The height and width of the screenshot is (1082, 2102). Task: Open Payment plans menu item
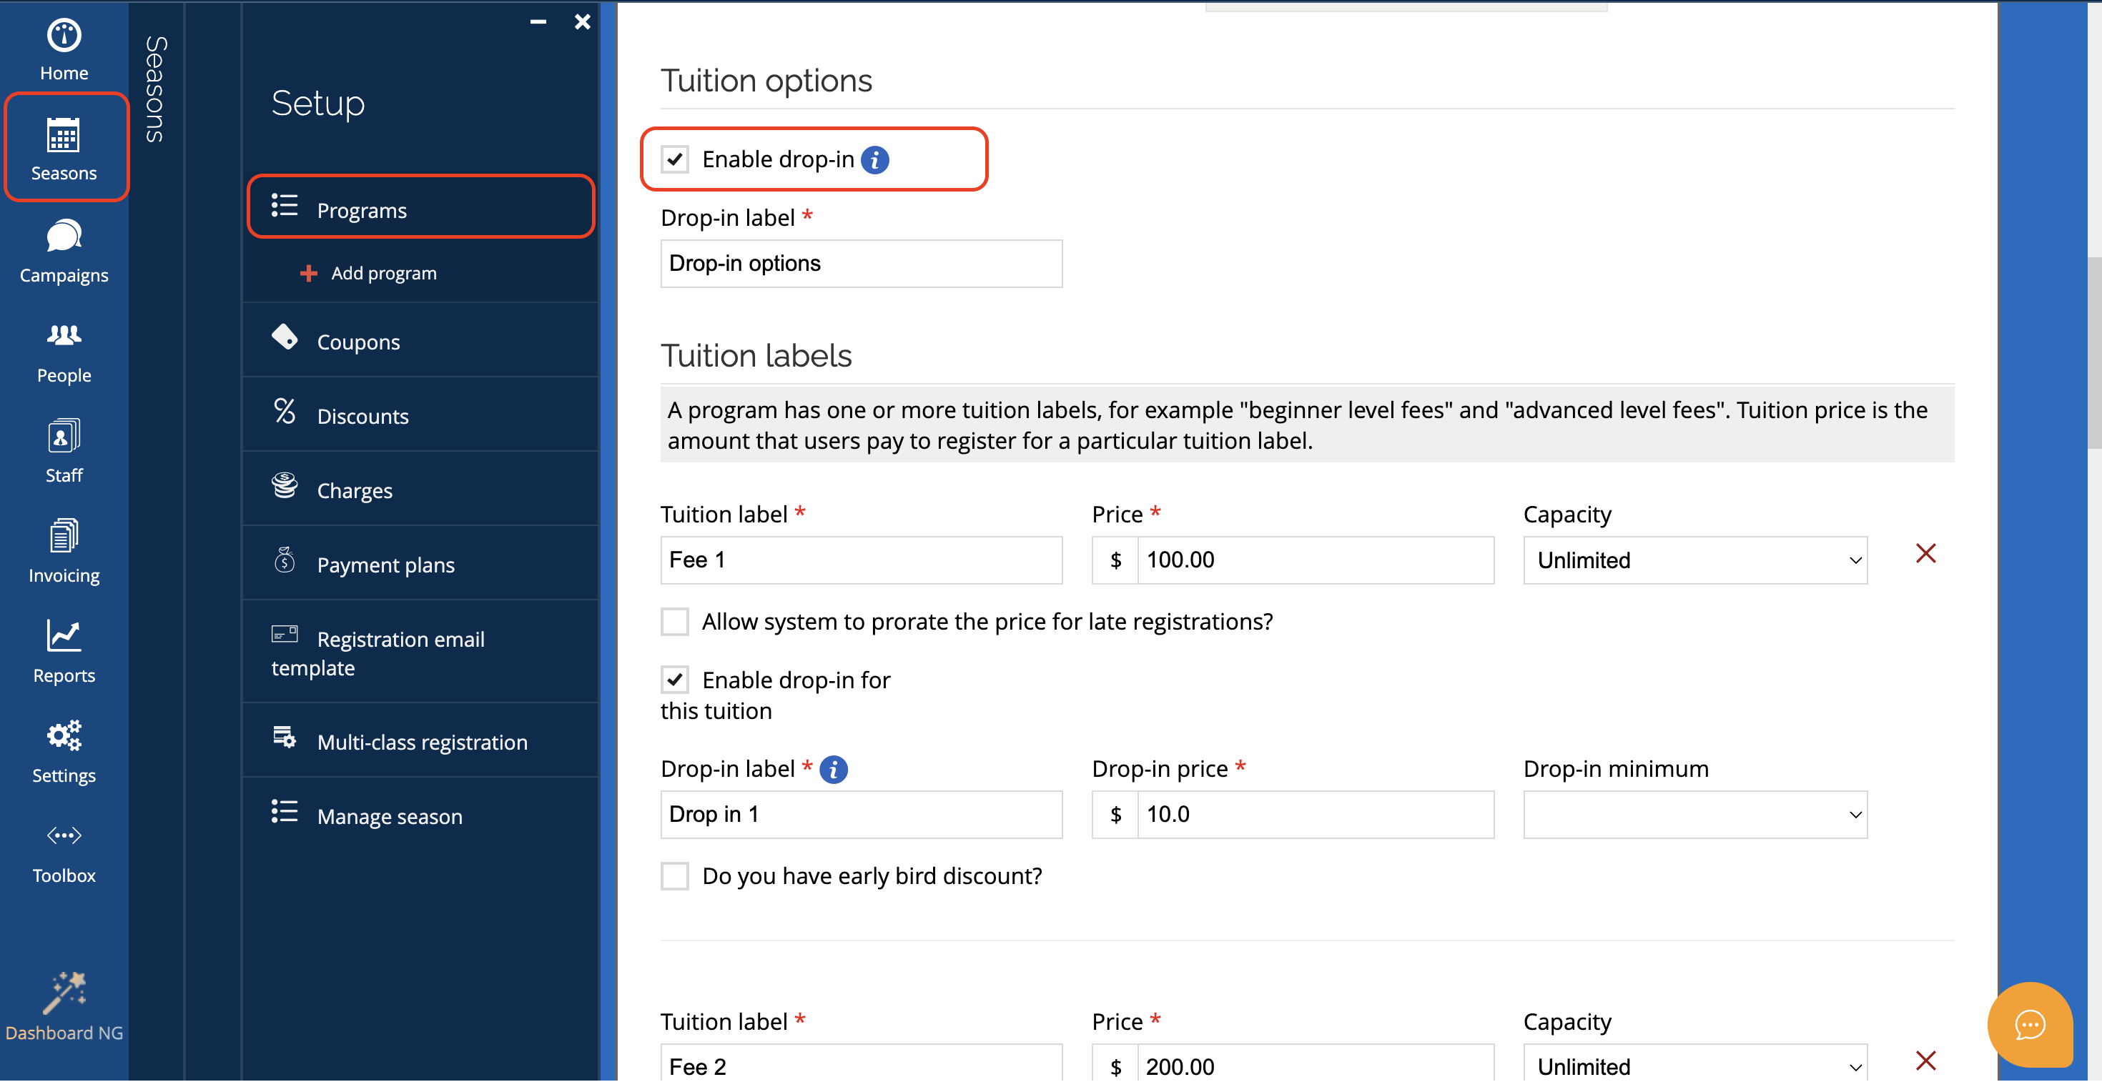(x=385, y=565)
